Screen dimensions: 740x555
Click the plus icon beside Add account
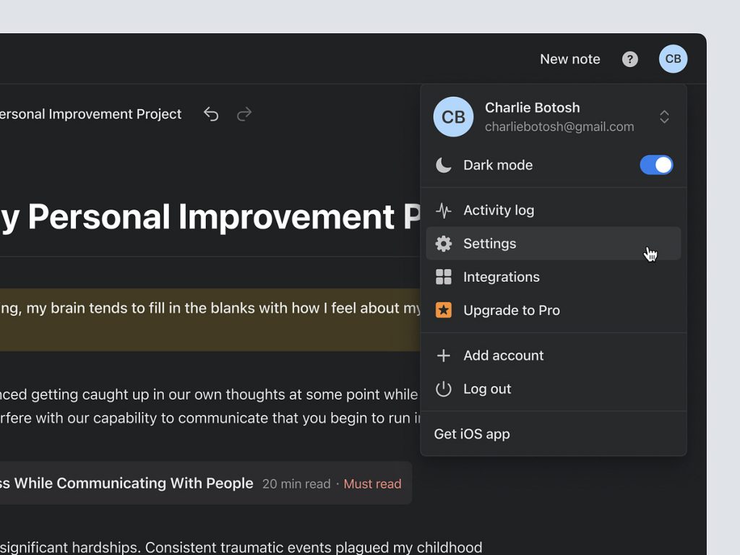pos(444,356)
